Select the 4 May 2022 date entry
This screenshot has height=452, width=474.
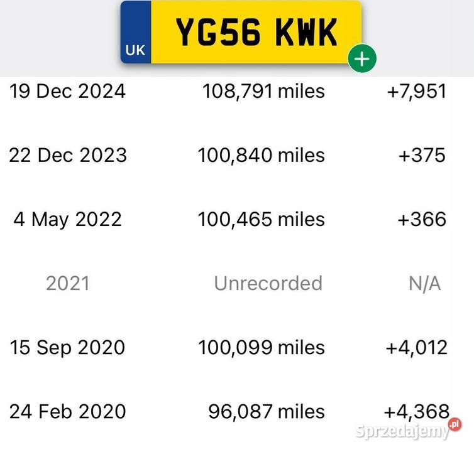67,219
